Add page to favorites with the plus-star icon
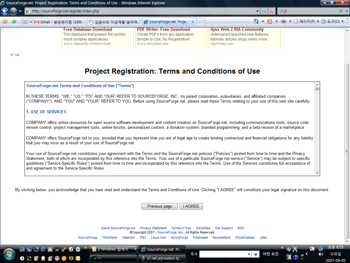This screenshot has height=263, width=350. (x=14, y=22)
